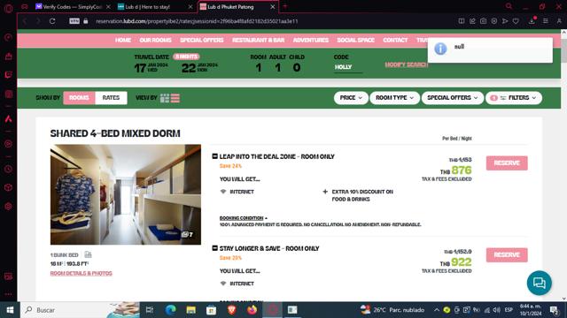
Task: Open Contact menu item
Action: click(x=395, y=40)
